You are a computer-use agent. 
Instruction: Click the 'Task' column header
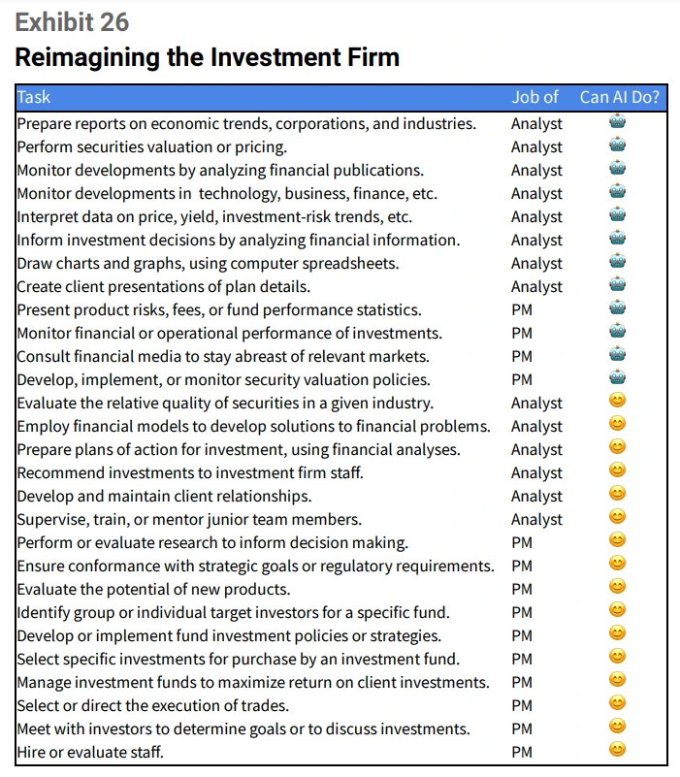[x=34, y=97]
